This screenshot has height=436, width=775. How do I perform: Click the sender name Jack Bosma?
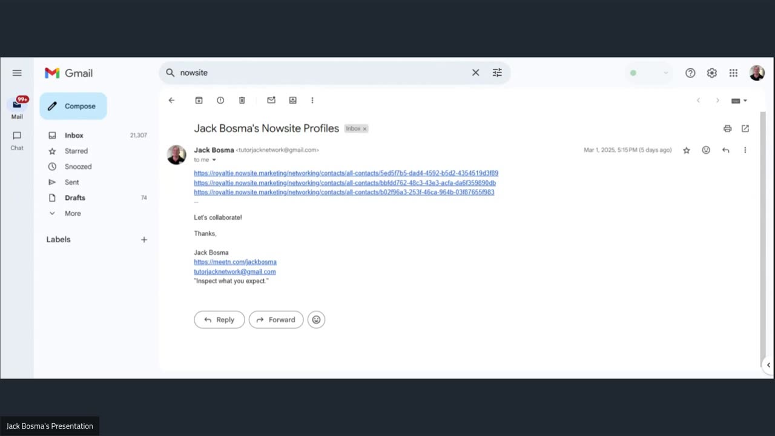pos(214,150)
